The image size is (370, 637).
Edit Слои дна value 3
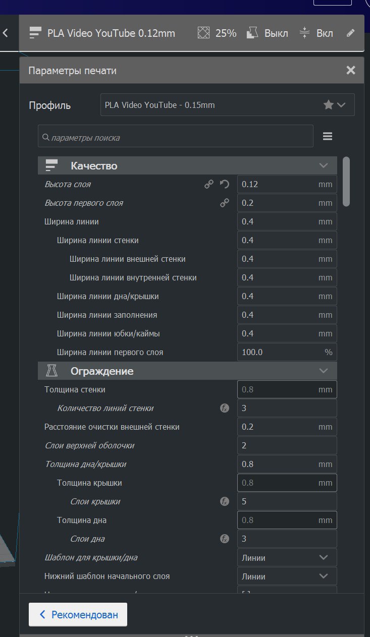coord(287,539)
